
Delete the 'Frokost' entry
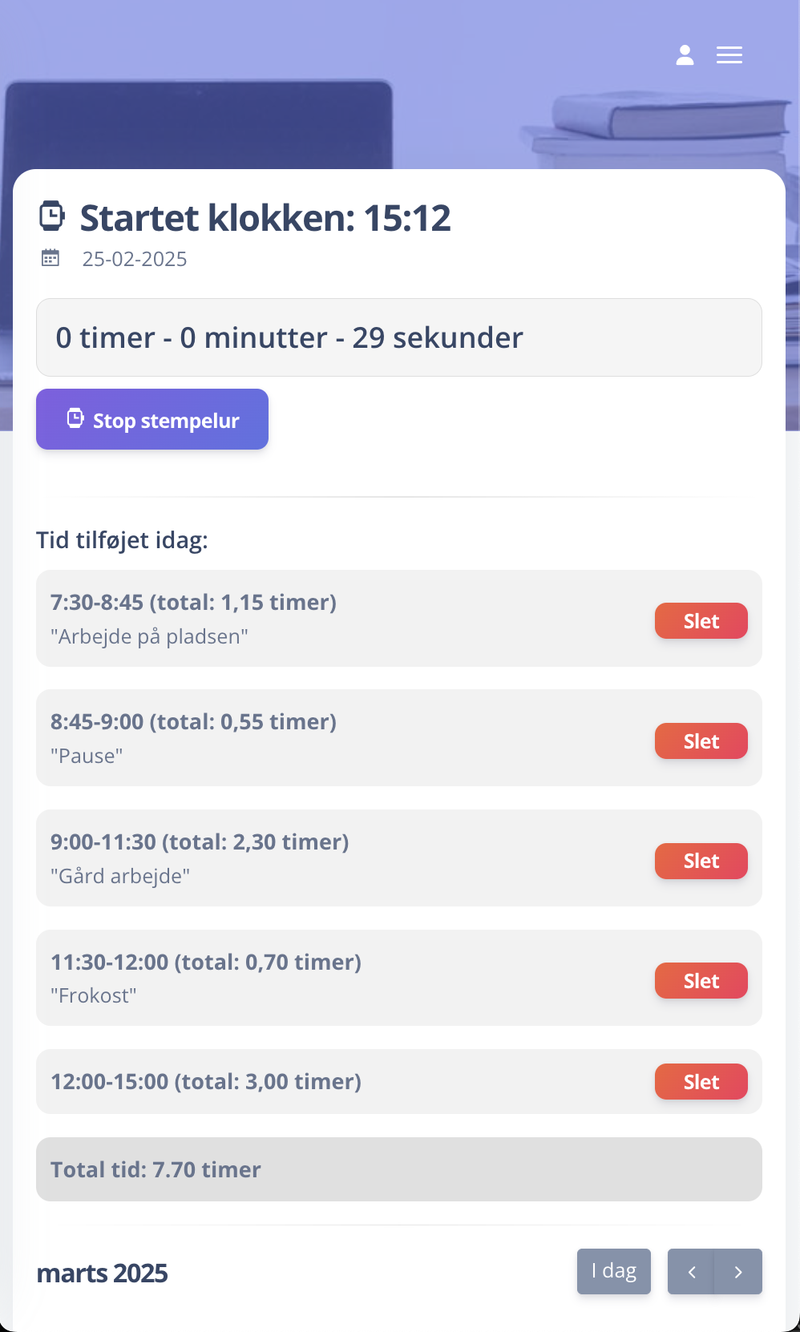coord(701,980)
